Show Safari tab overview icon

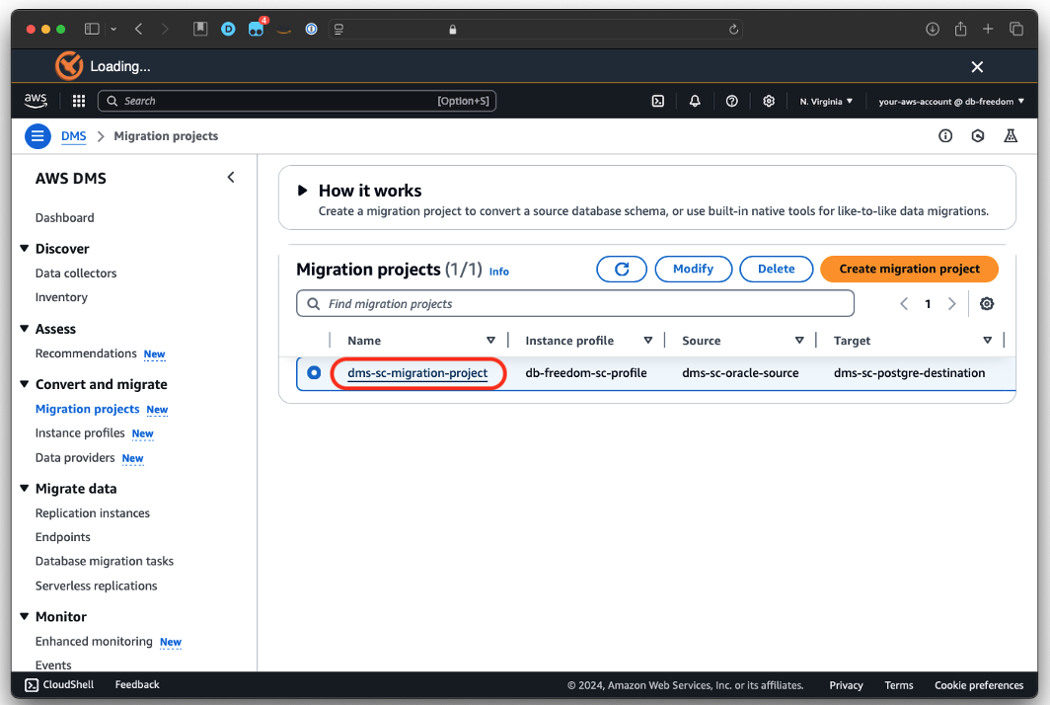pos(1015,29)
